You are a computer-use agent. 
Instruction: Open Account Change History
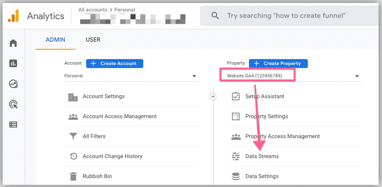click(x=113, y=156)
